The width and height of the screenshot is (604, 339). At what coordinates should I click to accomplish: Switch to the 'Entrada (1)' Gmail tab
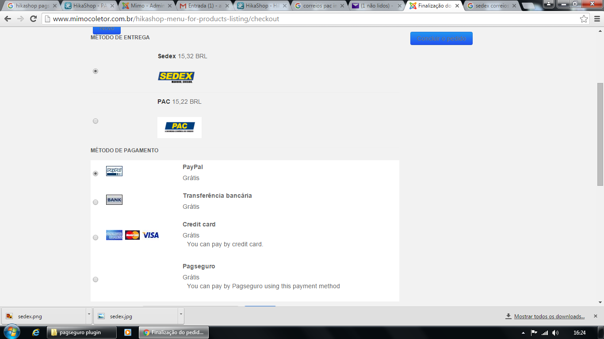tap(204, 6)
